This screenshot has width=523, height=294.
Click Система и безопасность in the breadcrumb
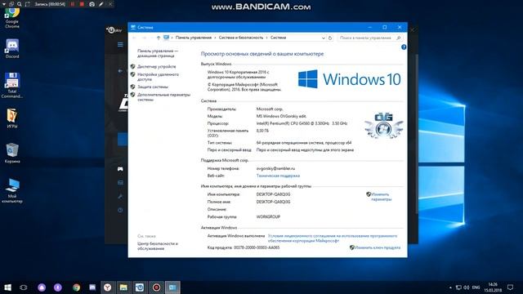coord(241,38)
